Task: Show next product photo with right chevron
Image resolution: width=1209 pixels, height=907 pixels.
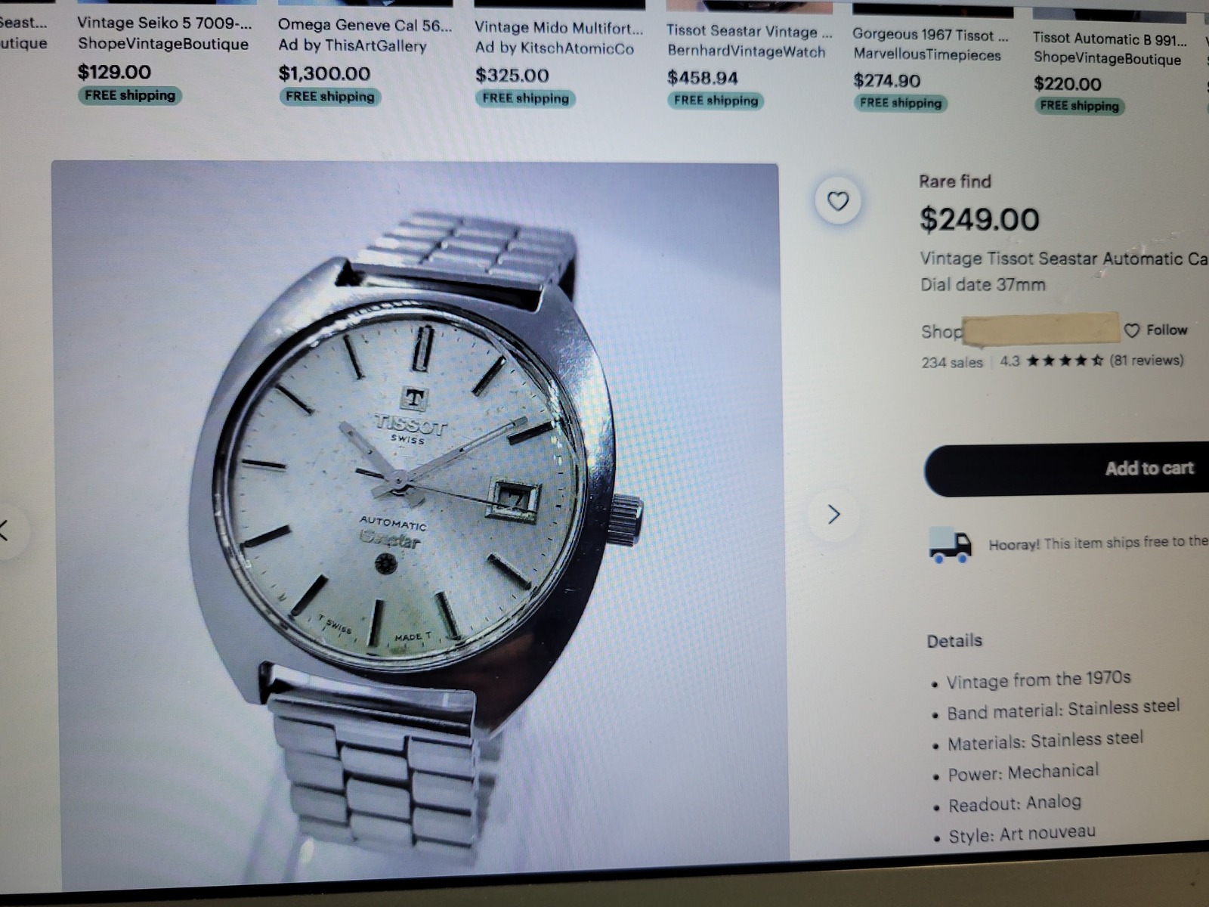Action: (833, 515)
